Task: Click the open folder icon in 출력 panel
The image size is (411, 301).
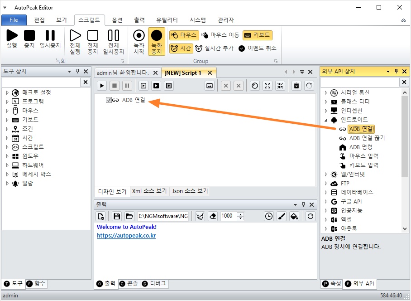Action: (x=129, y=216)
